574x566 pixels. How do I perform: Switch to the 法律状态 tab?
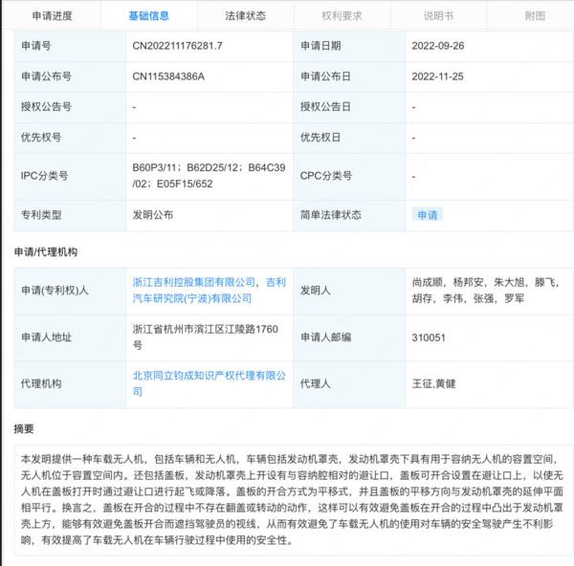click(x=245, y=15)
